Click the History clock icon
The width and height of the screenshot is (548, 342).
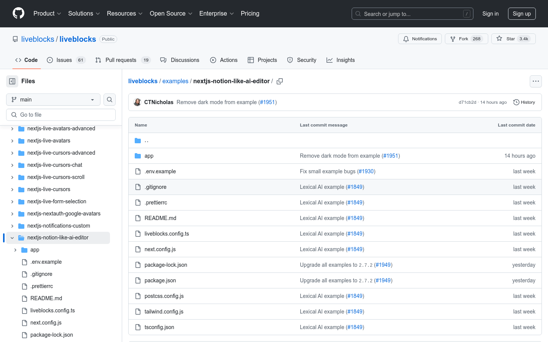516,102
